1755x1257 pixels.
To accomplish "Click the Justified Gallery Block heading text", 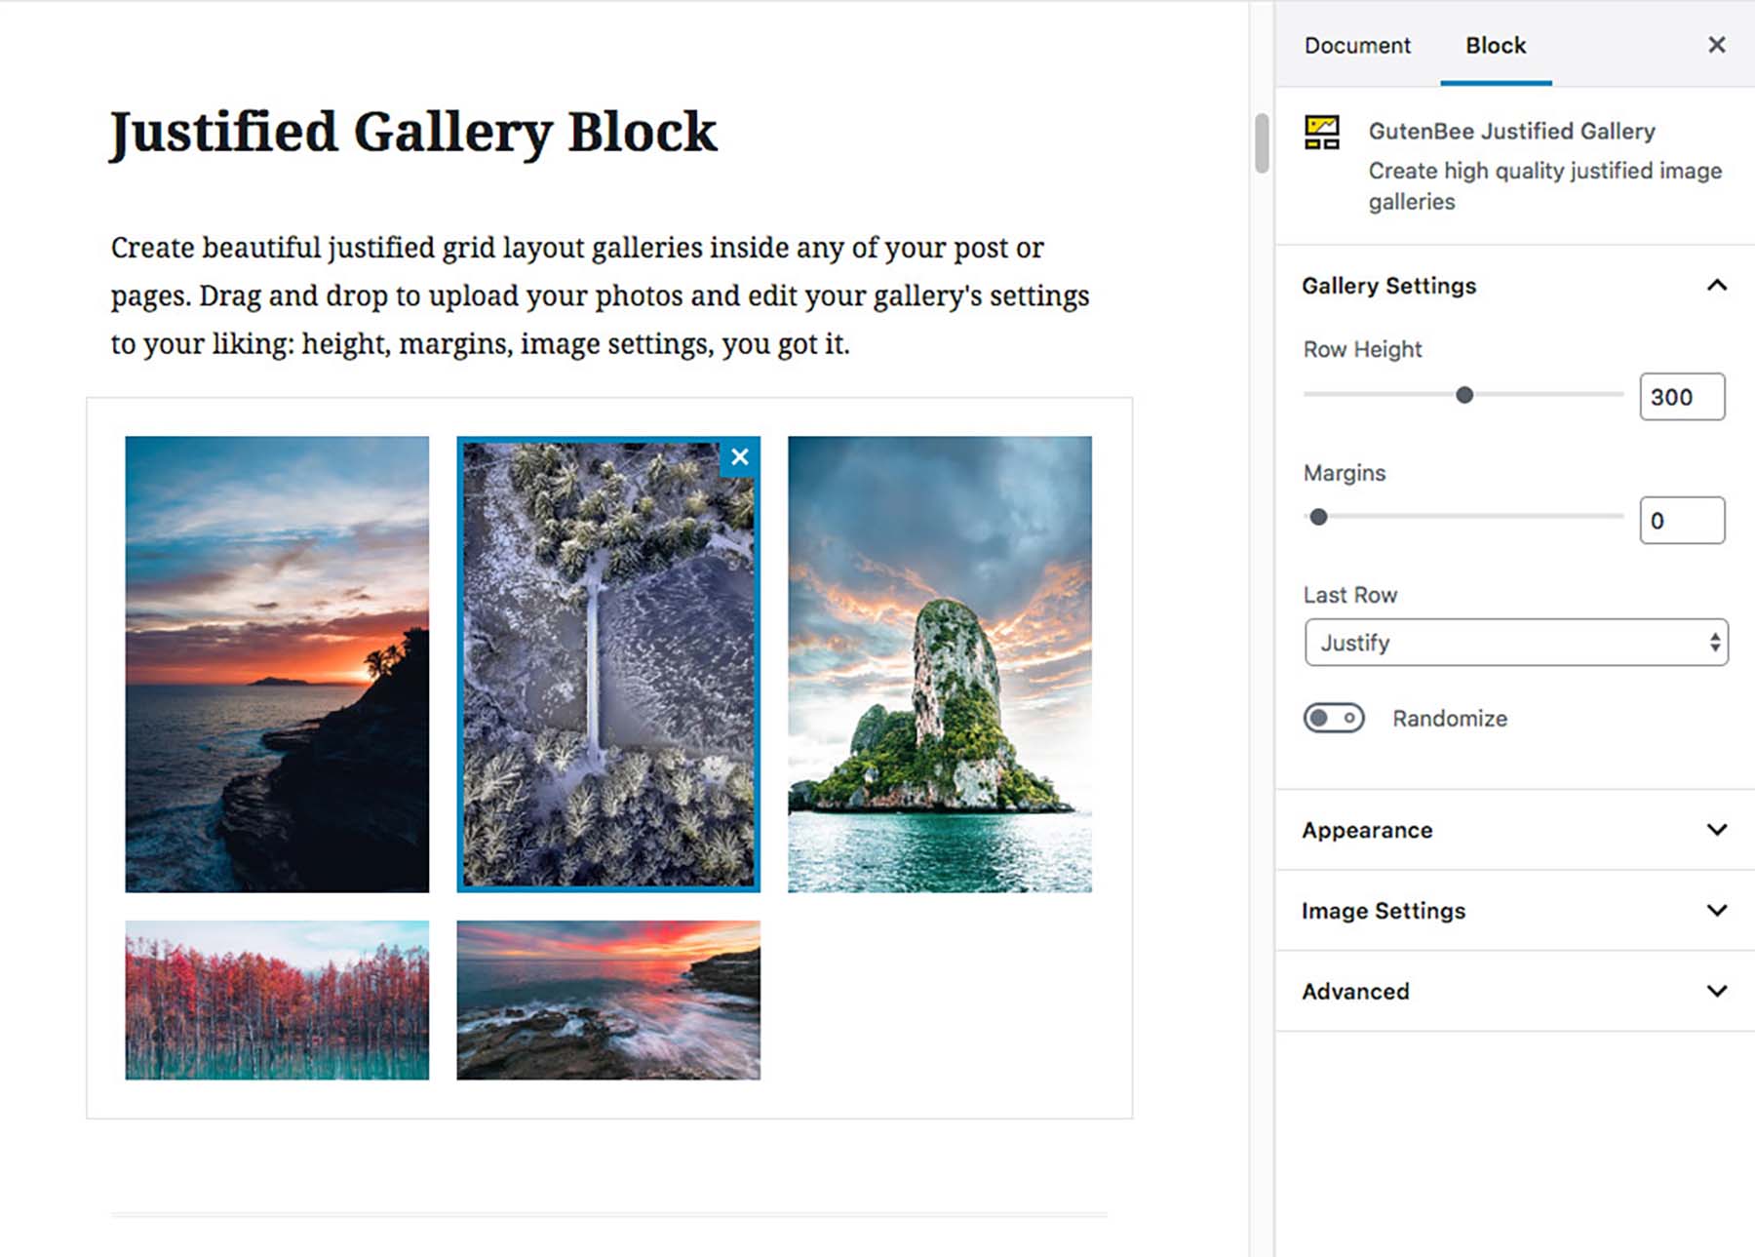I will click(412, 131).
